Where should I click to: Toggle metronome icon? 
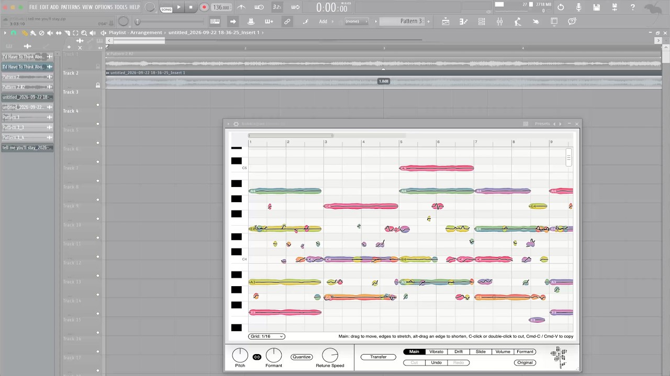[x=241, y=7]
